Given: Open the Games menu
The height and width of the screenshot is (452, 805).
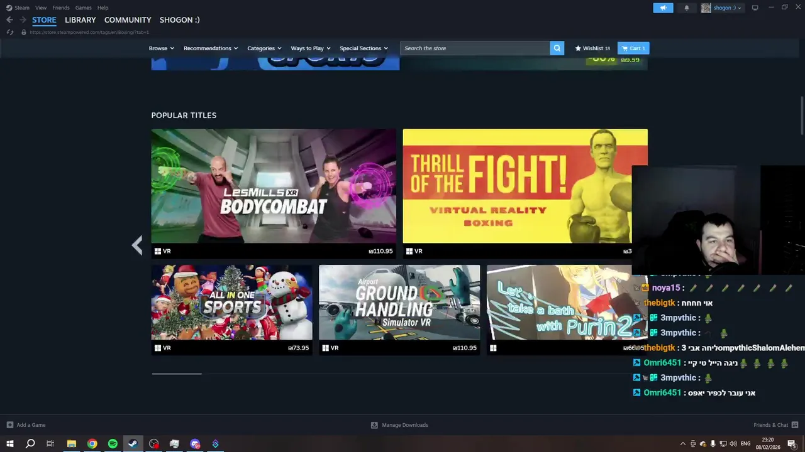Looking at the screenshot, I should coord(83,8).
